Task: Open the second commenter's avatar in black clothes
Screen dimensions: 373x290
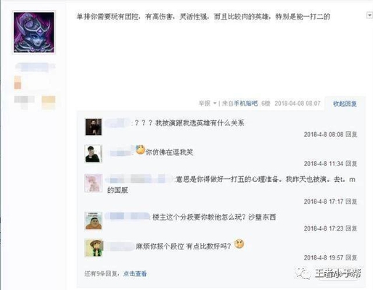Action: pyautogui.click(x=94, y=154)
